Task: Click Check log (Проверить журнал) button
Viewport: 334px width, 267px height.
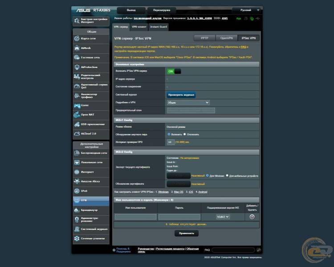Action: coord(181,95)
